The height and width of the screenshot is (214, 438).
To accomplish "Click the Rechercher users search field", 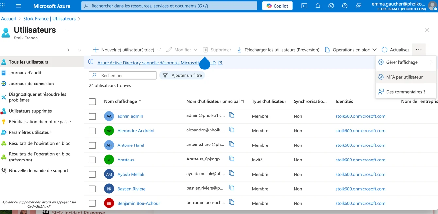I will pyautogui.click(x=126, y=75).
